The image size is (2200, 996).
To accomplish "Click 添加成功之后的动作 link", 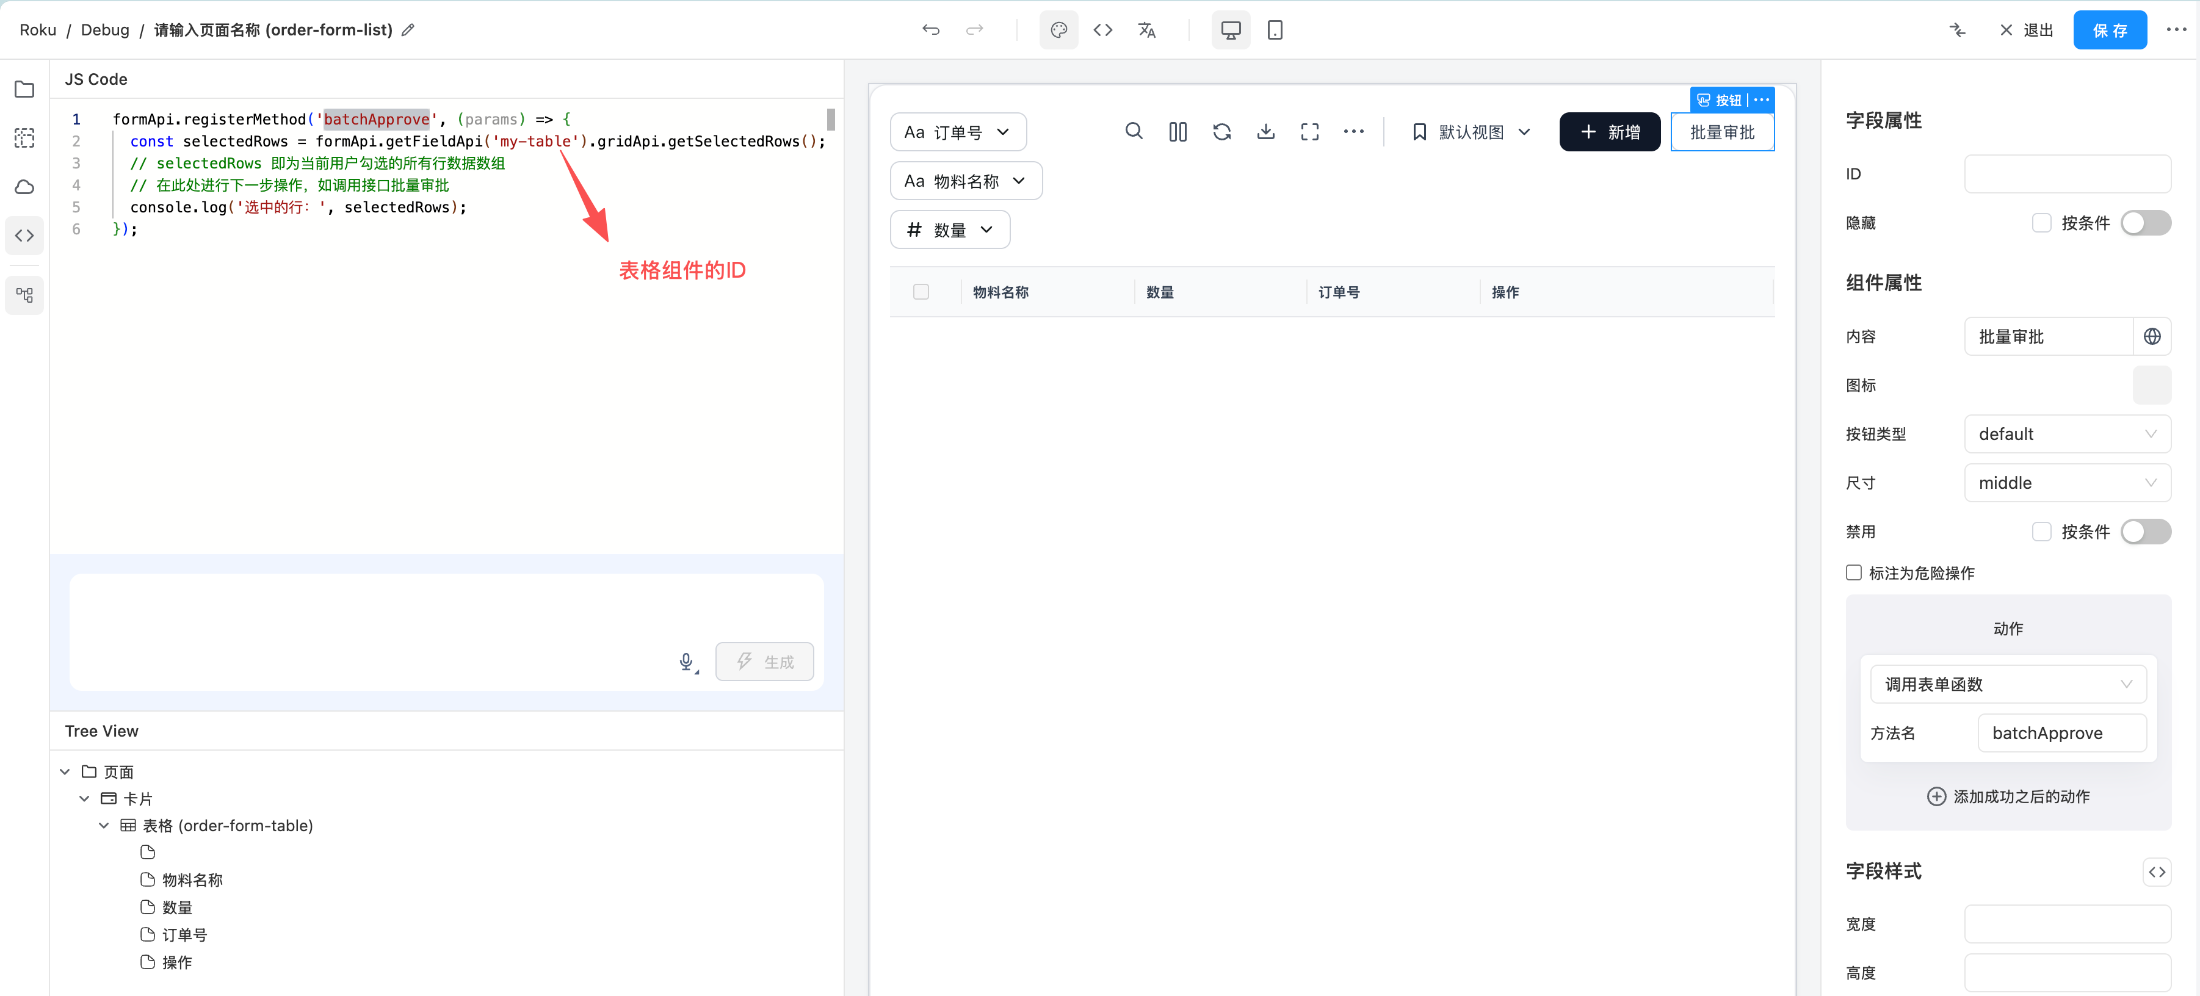I will coord(2008,797).
